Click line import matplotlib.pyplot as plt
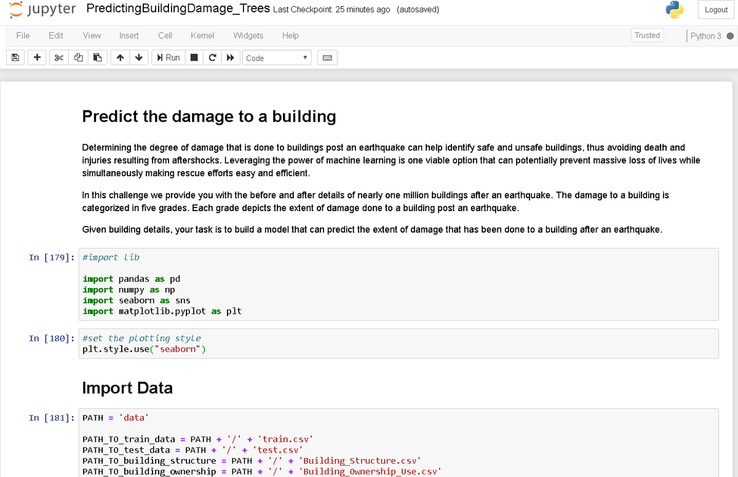 coord(162,311)
